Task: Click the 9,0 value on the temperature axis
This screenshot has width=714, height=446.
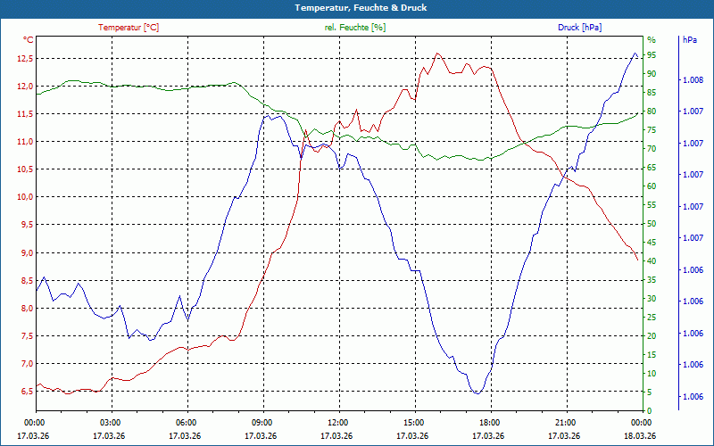Action: (x=27, y=252)
